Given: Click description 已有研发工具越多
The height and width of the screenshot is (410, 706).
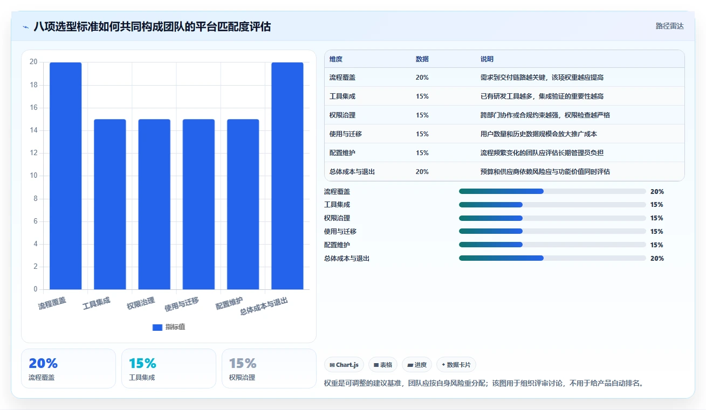Looking at the screenshot, I should click(542, 96).
